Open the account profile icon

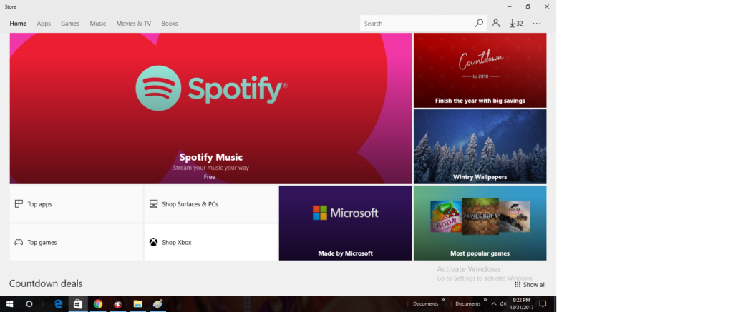496,24
